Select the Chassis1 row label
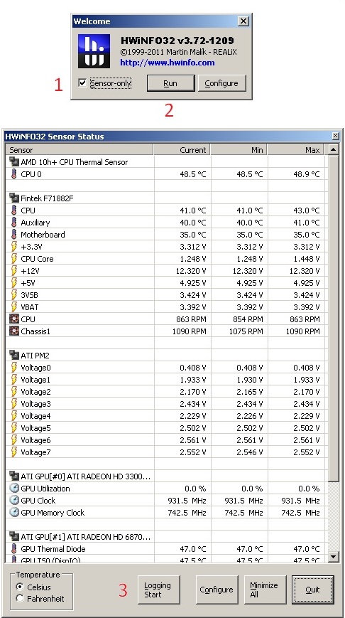345x618 pixels. point(35,331)
